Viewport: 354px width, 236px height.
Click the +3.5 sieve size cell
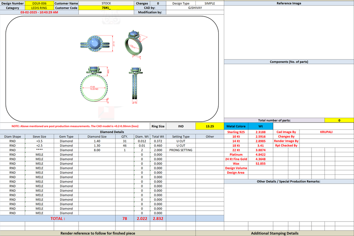click(x=39, y=141)
